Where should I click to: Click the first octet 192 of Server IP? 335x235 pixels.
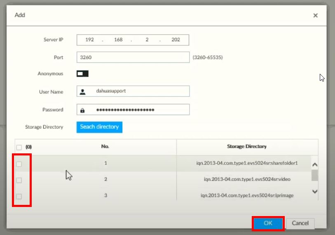coord(89,40)
